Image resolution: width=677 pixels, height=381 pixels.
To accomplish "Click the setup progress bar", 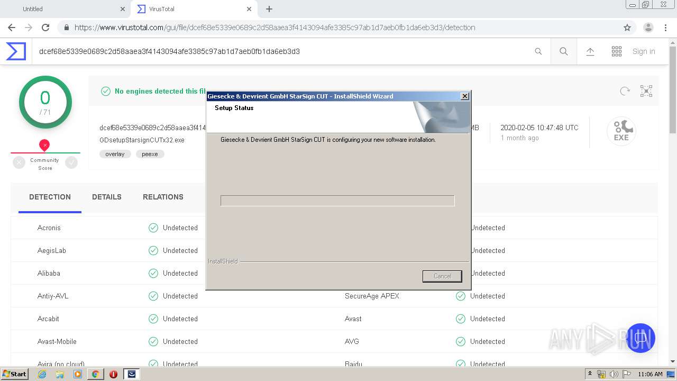I will pos(337,201).
